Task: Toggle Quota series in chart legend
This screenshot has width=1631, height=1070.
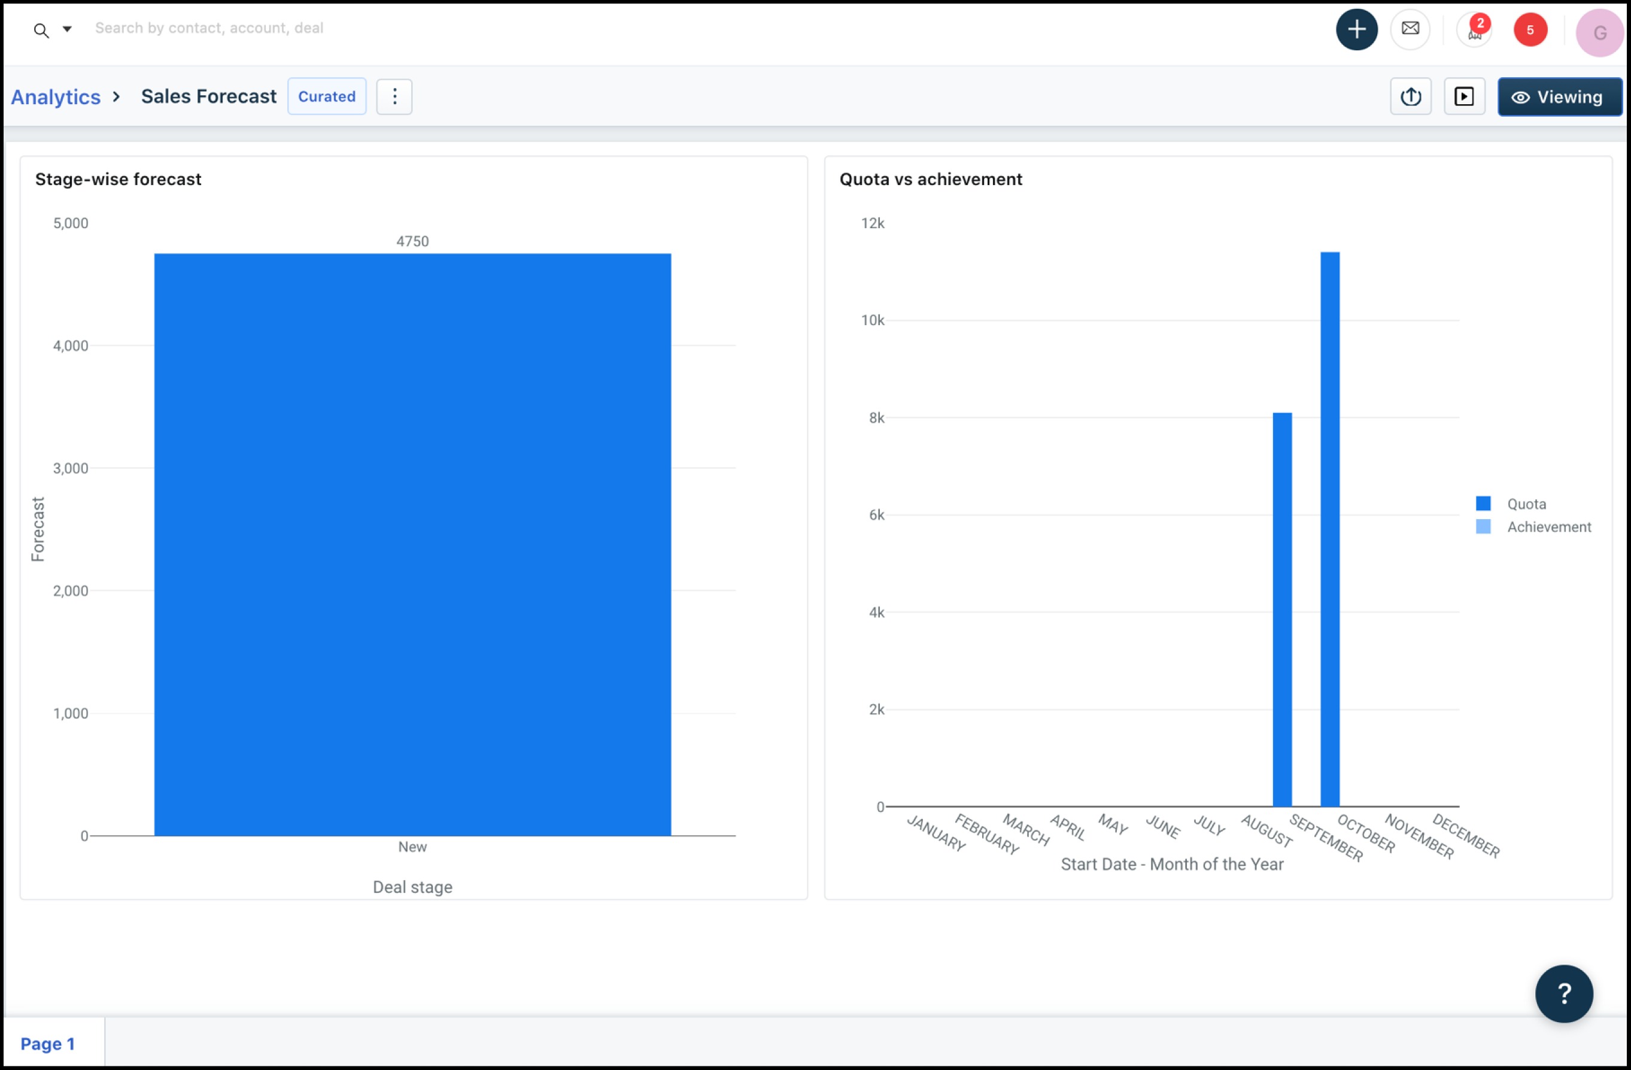Action: [1526, 504]
